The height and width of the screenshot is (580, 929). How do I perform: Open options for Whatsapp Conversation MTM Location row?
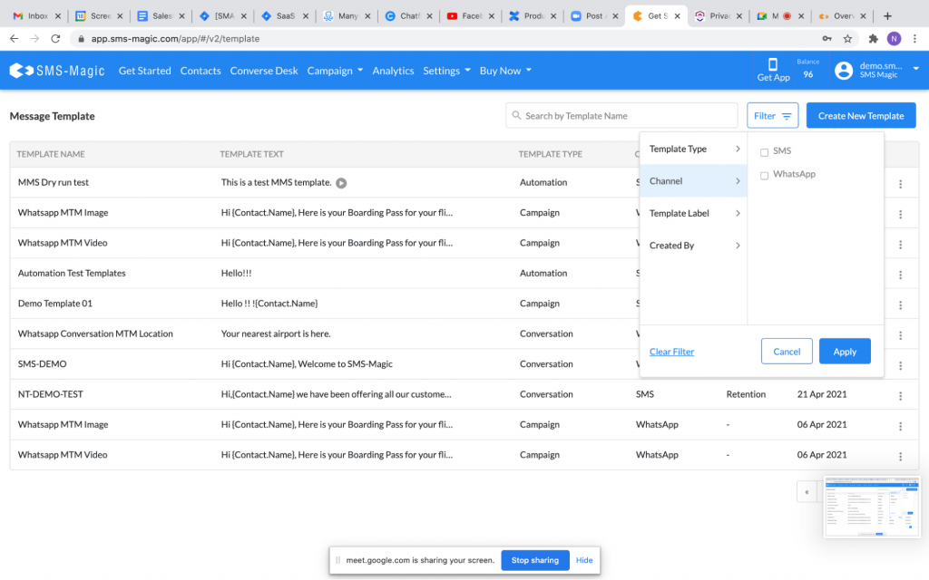click(x=900, y=335)
